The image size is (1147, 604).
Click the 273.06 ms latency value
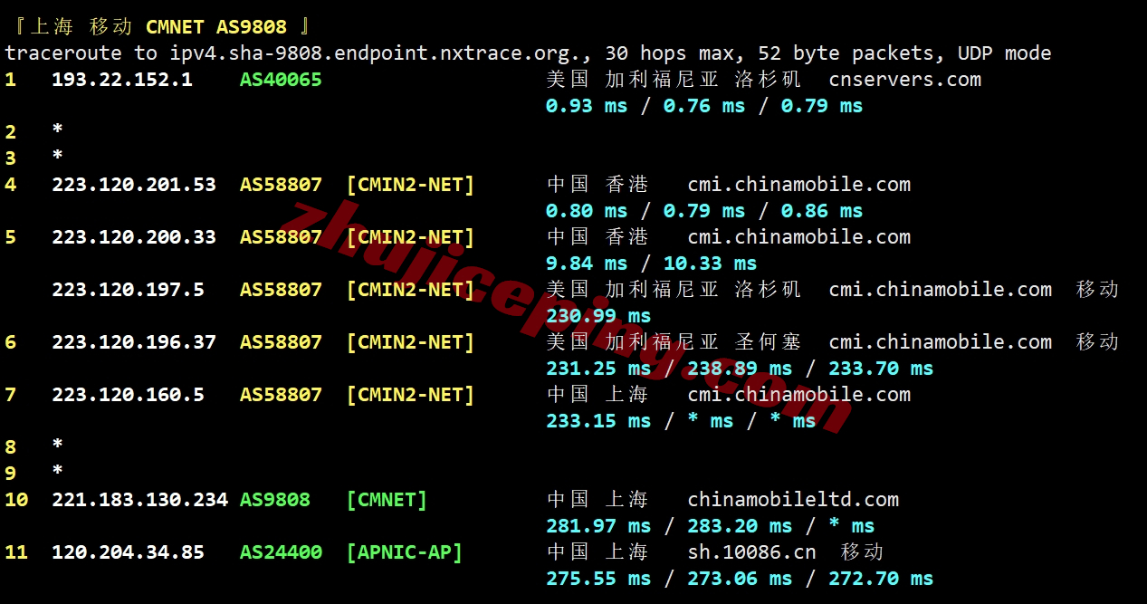(x=740, y=579)
